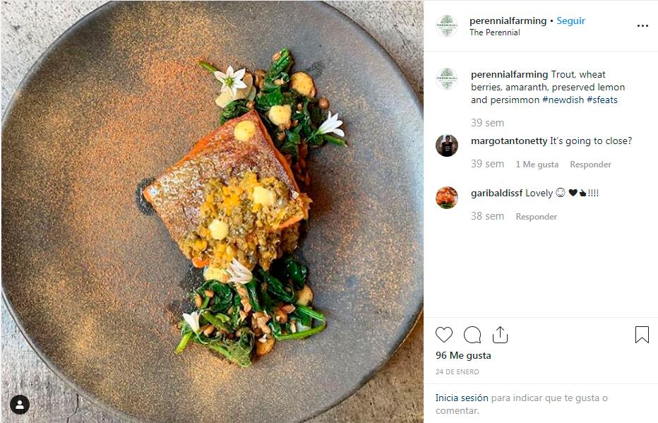Image resolution: width=658 pixels, height=423 pixels.
Task: Click 'Responder' under garibaldissf's comment
Action: pyautogui.click(x=536, y=217)
